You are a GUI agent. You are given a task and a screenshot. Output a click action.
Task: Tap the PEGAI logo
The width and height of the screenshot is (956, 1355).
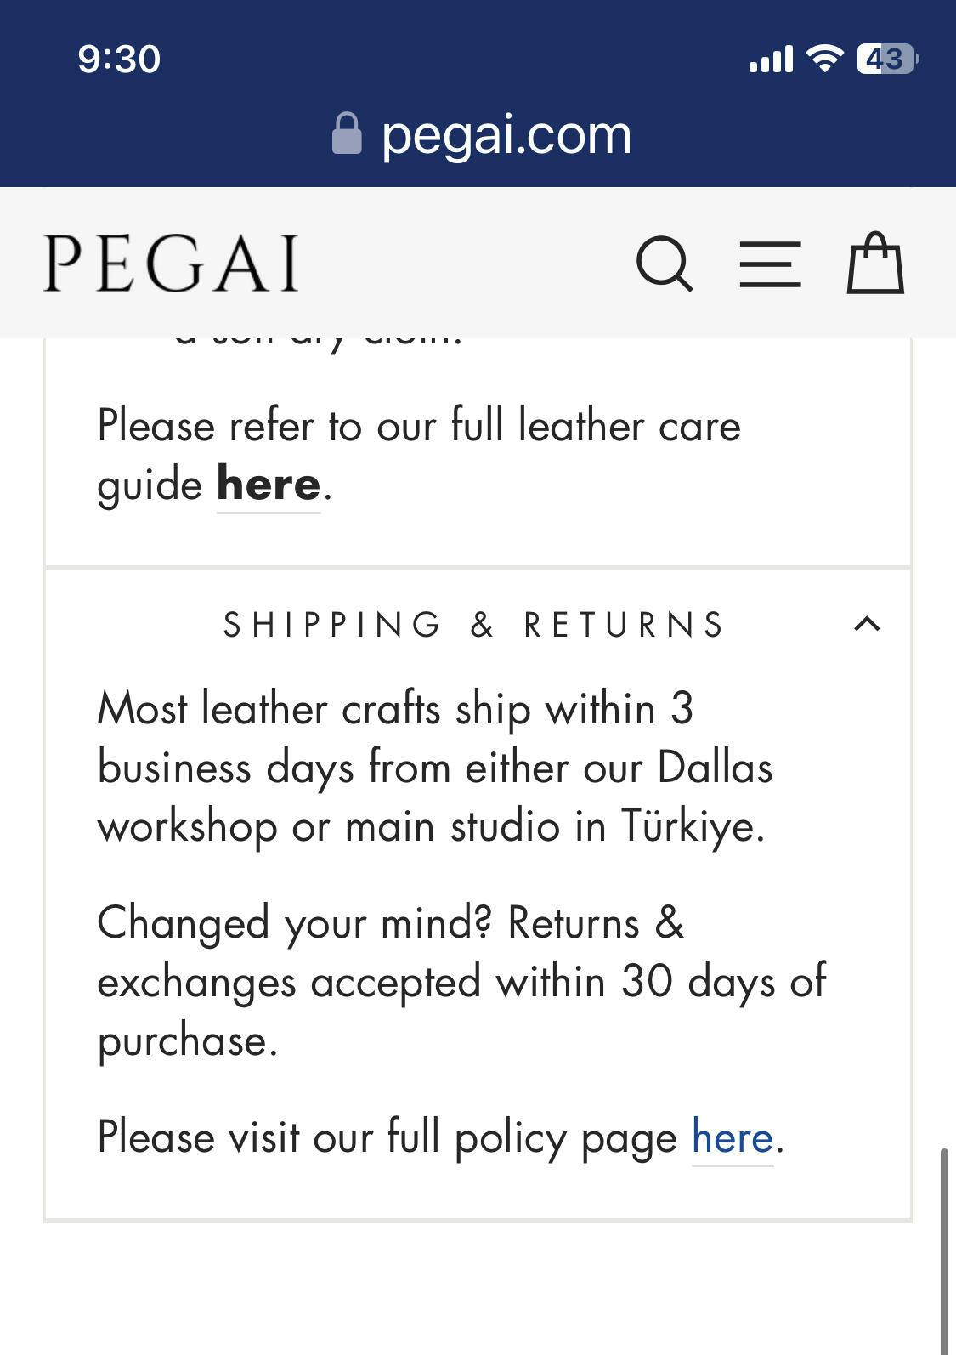coord(172,264)
